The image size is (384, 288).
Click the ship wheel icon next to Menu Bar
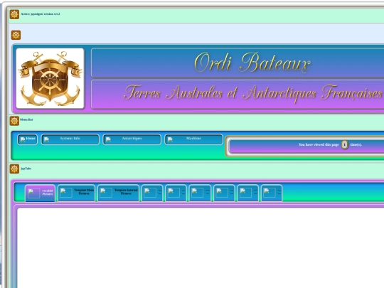click(x=14, y=121)
